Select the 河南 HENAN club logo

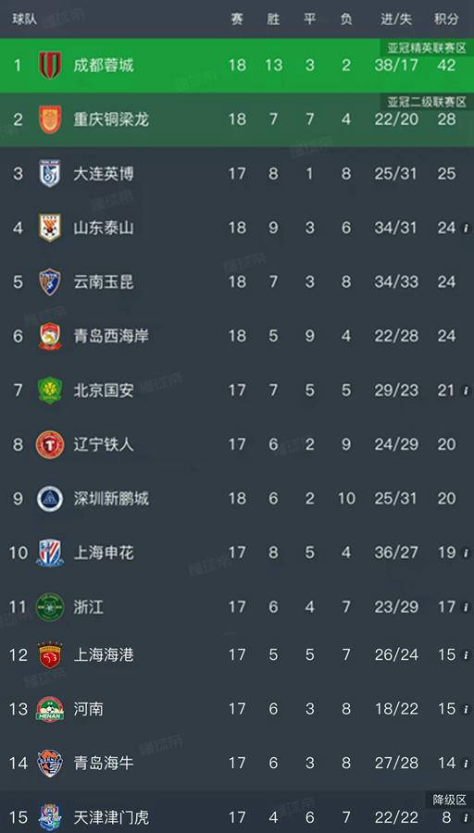[x=50, y=709]
